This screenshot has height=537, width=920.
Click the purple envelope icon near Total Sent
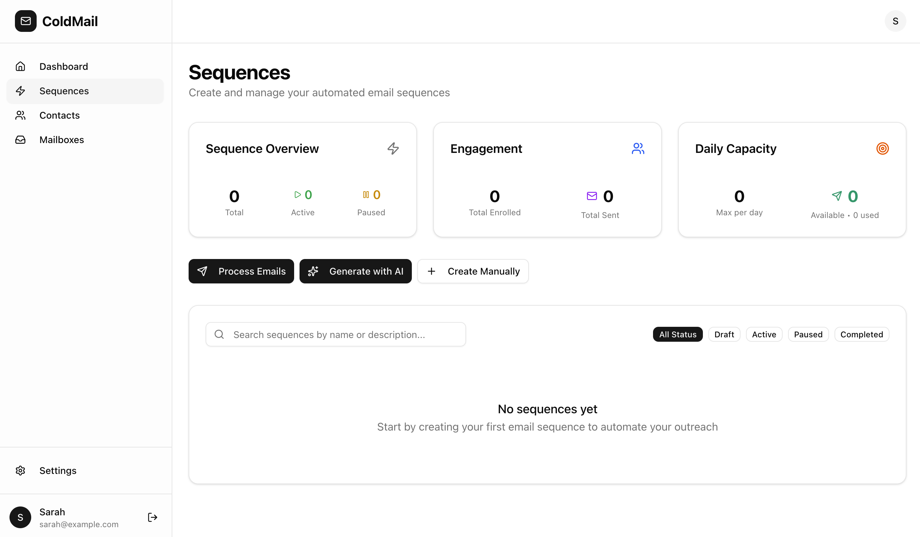[x=592, y=196]
